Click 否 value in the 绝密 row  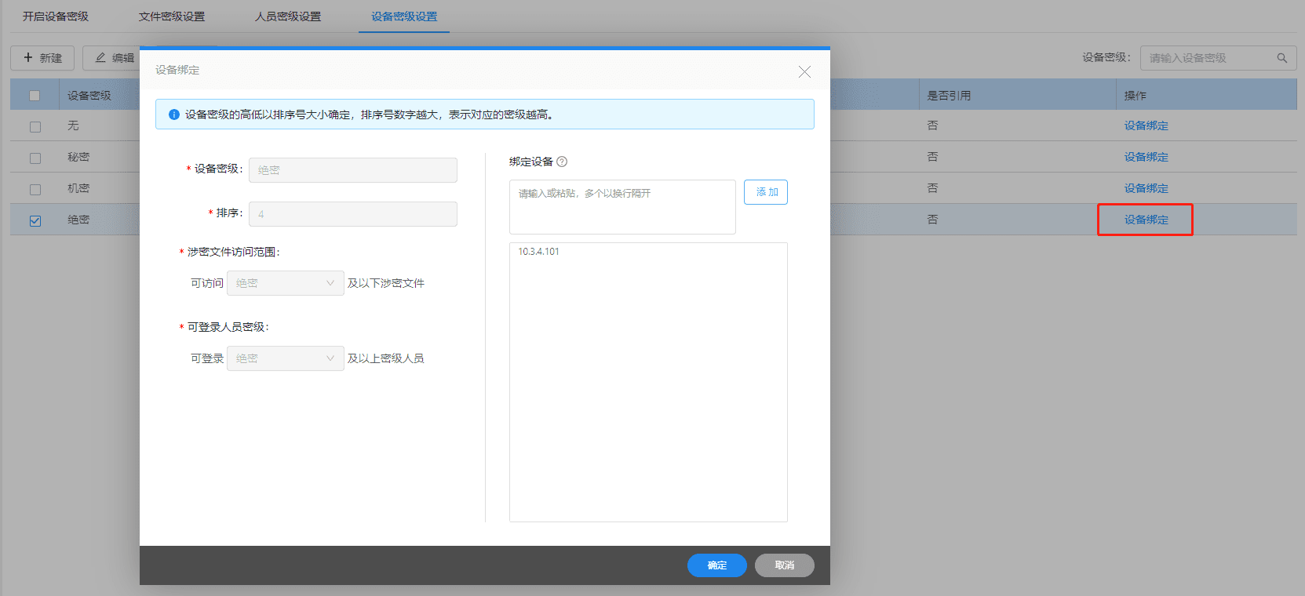click(x=932, y=220)
